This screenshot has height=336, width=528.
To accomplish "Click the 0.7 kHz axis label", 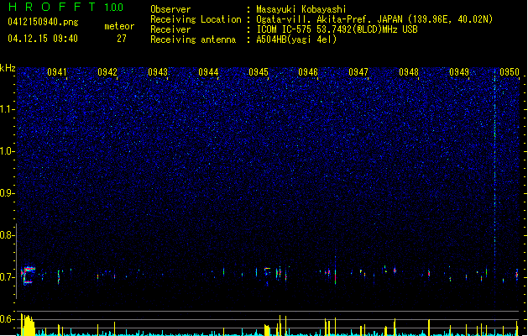I will coord(7,277).
